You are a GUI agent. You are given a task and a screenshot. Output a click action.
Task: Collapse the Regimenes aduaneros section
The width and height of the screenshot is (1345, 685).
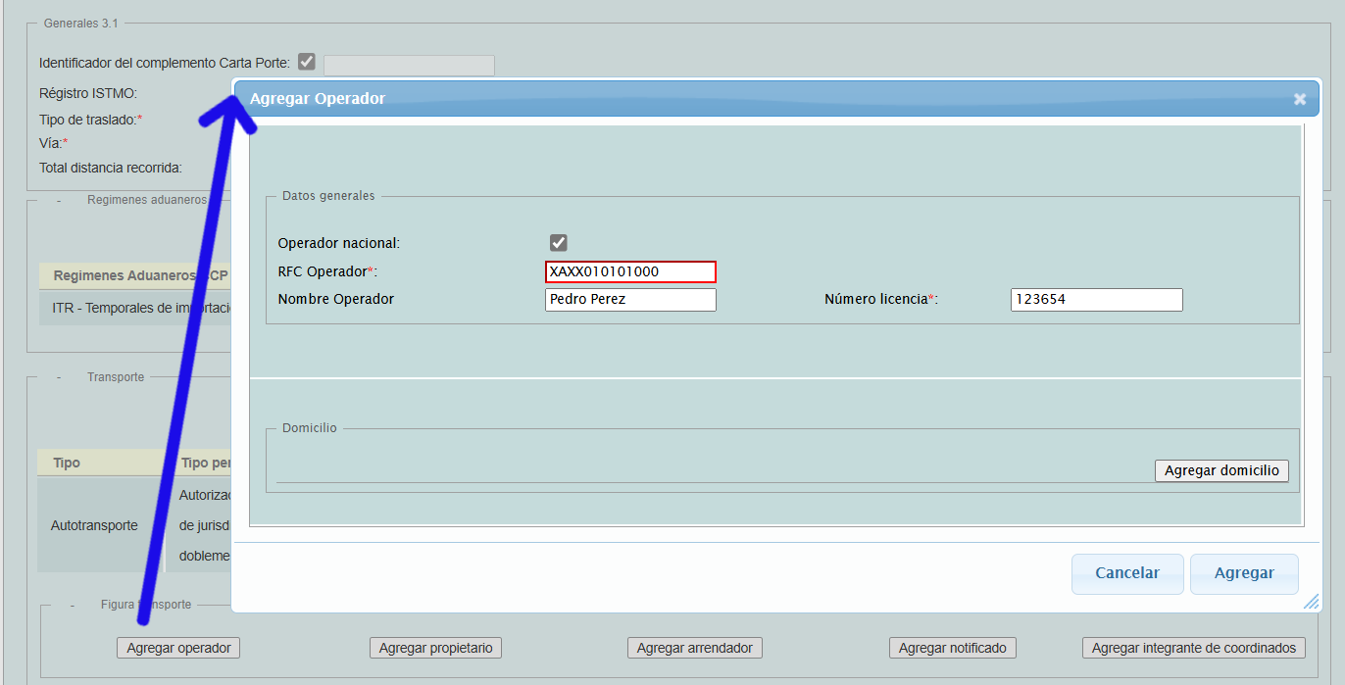pyautogui.click(x=59, y=200)
